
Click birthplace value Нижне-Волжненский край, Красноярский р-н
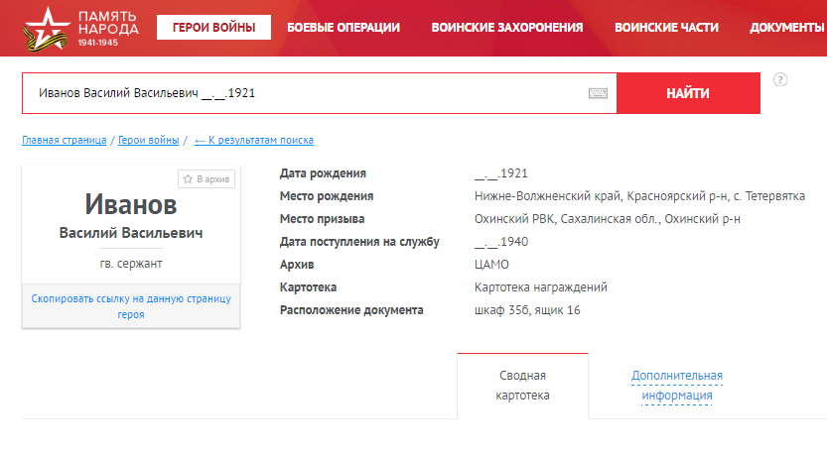(x=639, y=196)
